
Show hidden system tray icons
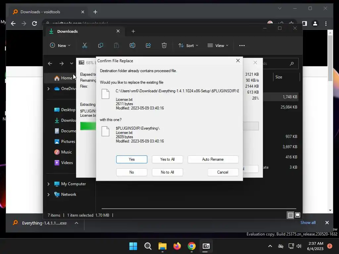tap(270, 246)
